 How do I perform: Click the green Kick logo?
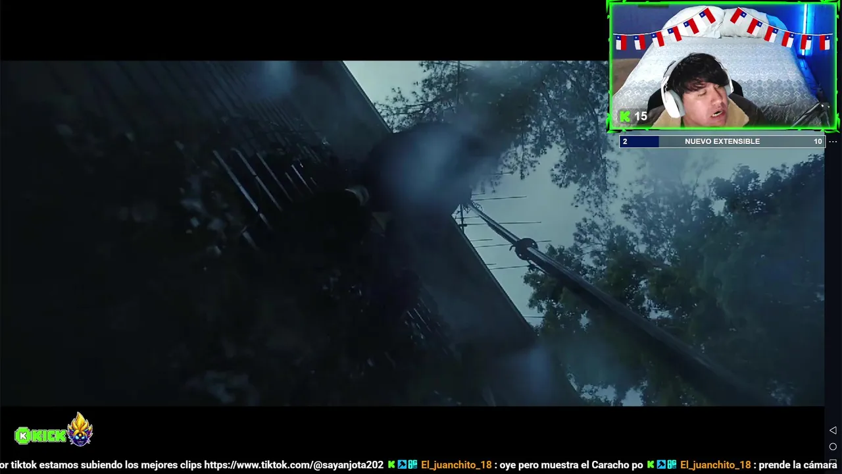coord(40,435)
